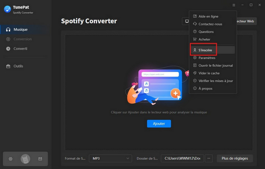Open settings gear icon in bottom-left panel

click(x=11, y=159)
